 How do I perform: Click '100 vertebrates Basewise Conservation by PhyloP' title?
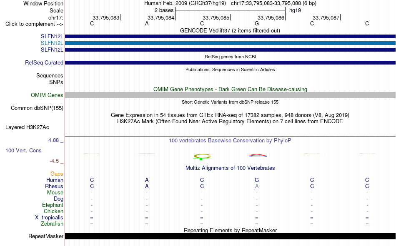point(230,141)
